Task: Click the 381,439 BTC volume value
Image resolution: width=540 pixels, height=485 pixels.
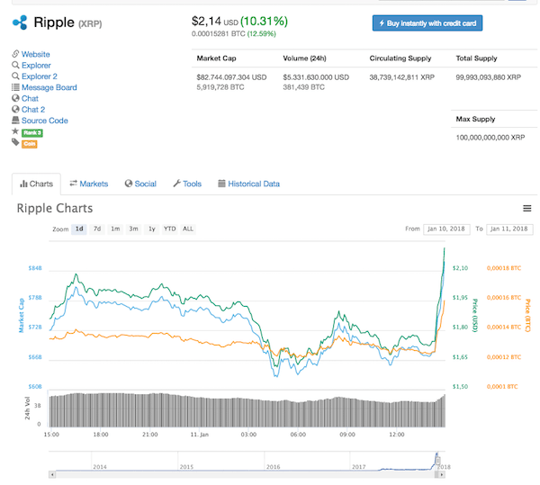Action: [x=304, y=87]
